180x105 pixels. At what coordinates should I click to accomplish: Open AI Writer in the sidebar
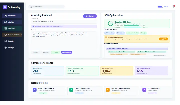point(12,22)
